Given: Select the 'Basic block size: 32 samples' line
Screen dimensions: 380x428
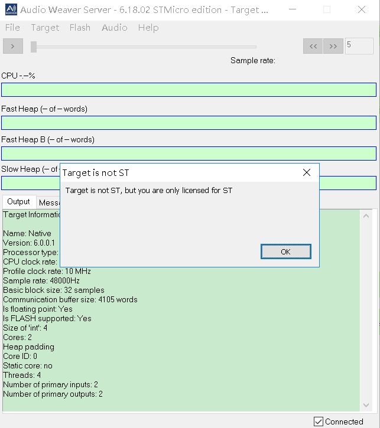Looking at the screenshot, I should coord(54,290).
